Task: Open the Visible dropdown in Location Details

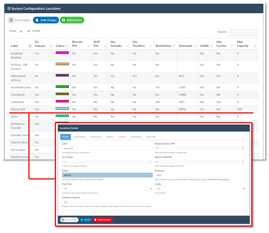Action: [x=200, y=189]
